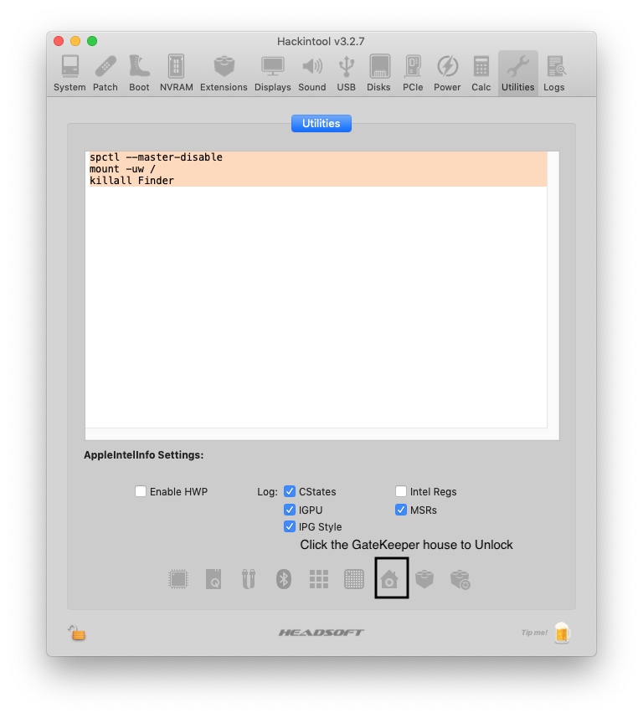Image resolution: width=643 pixels, height=718 pixels.
Task: Click the CPU chip utility icon
Action: [x=178, y=579]
